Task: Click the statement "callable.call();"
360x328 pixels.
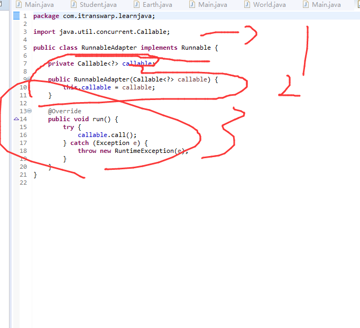Action: (x=107, y=135)
